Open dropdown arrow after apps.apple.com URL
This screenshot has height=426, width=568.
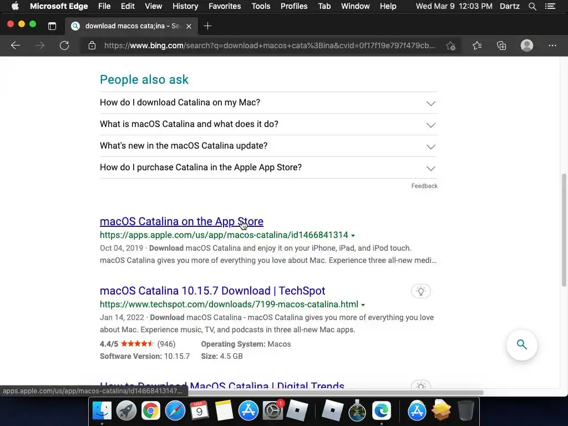click(353, 235)
